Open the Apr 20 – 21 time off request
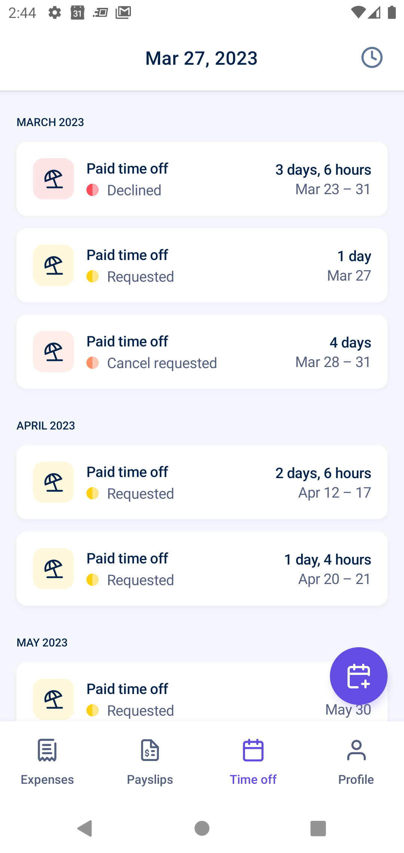Viewport: 404px width, 853px height. pyautogui.click(x=202, y=569)
